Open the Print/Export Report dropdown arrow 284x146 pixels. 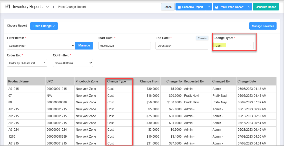tap(249, 7)
